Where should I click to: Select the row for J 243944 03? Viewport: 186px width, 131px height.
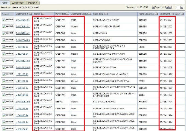click(8, 47)
